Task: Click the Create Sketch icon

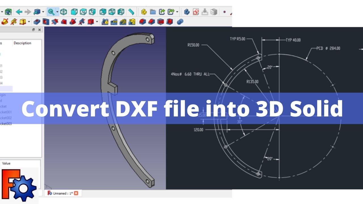Action: [196, 12]
